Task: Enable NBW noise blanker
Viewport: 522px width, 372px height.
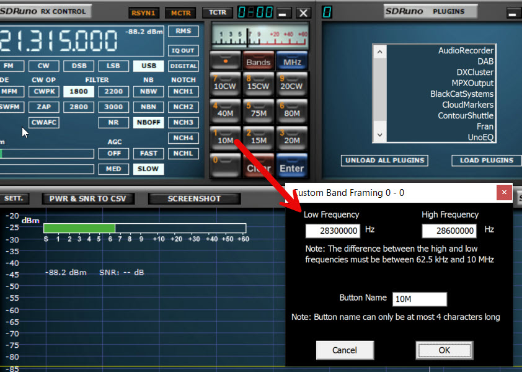Action: point(148,92)
